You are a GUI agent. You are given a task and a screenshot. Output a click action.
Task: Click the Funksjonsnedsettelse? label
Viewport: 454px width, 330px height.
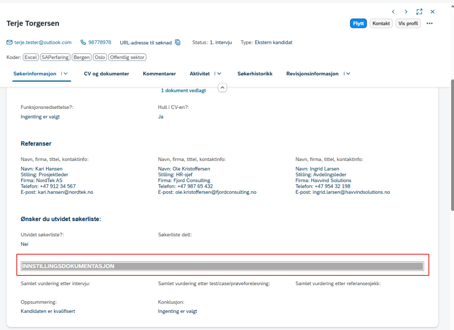click(47, 107)
